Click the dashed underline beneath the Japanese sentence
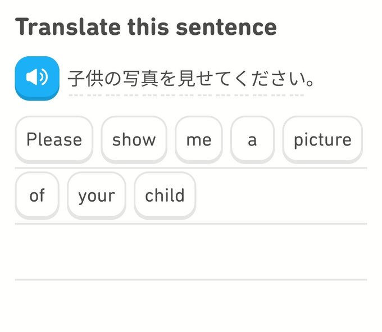 (185, 95)
